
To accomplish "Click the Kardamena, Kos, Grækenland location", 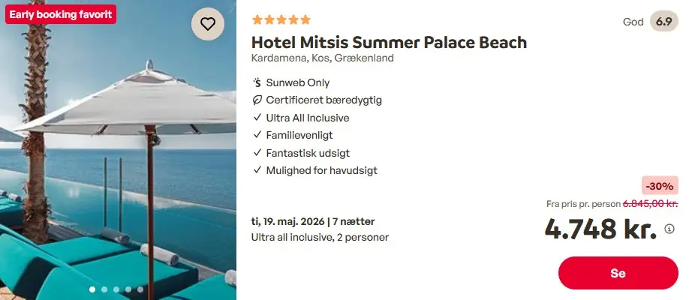I will (x=322, y=58).
